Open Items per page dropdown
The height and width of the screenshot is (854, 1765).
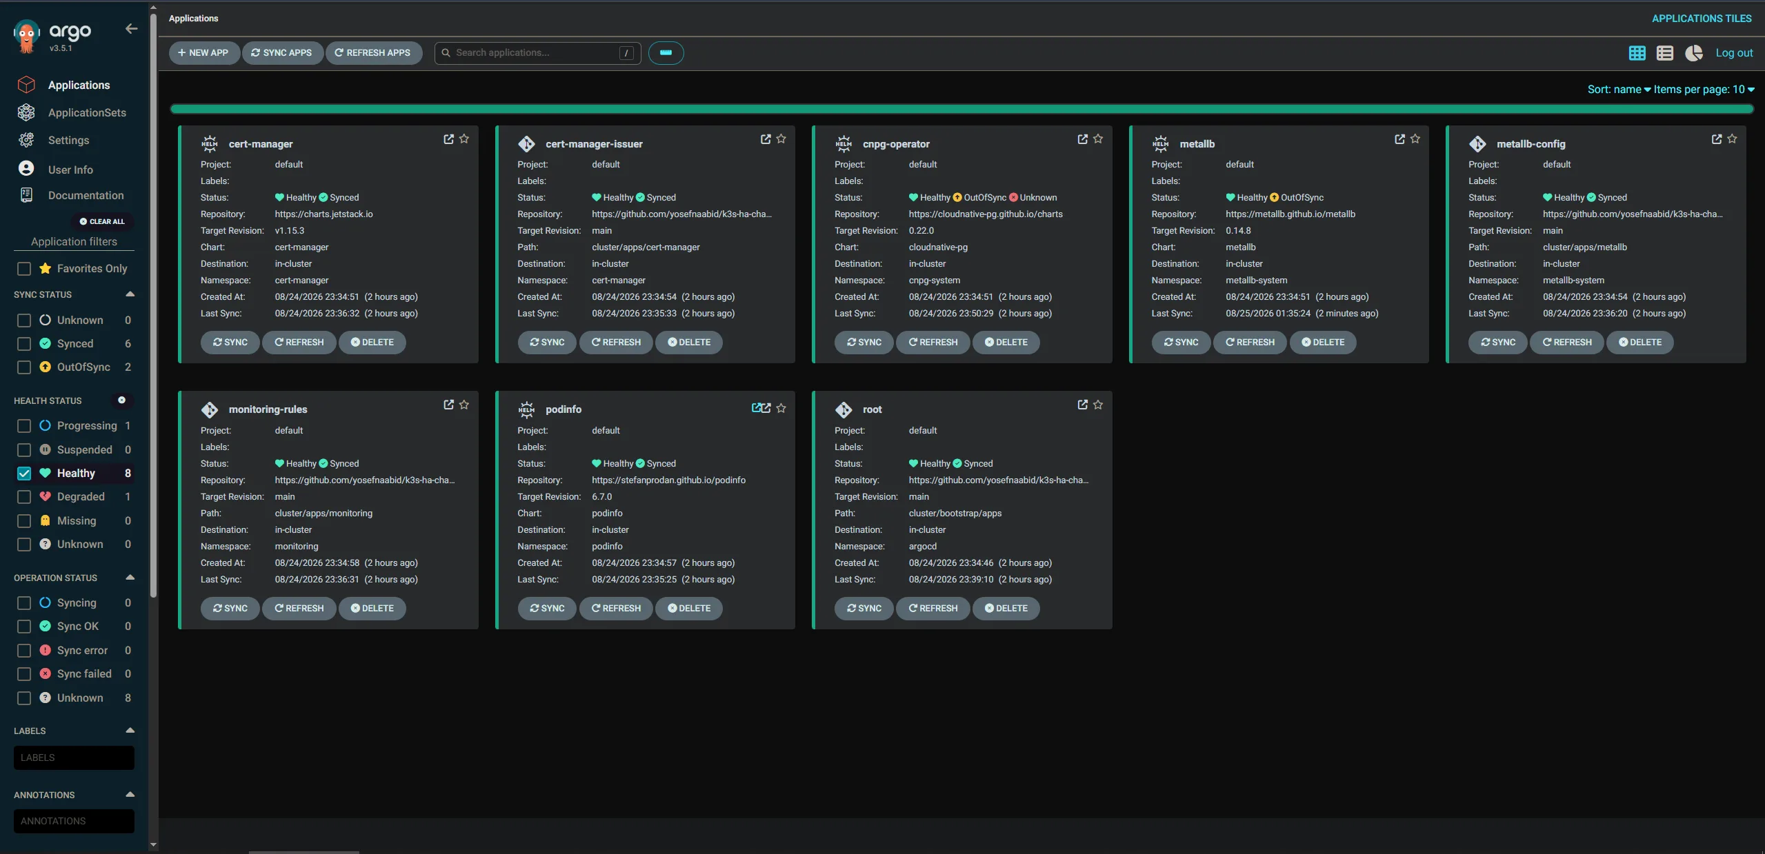(x=1704, y=90)
